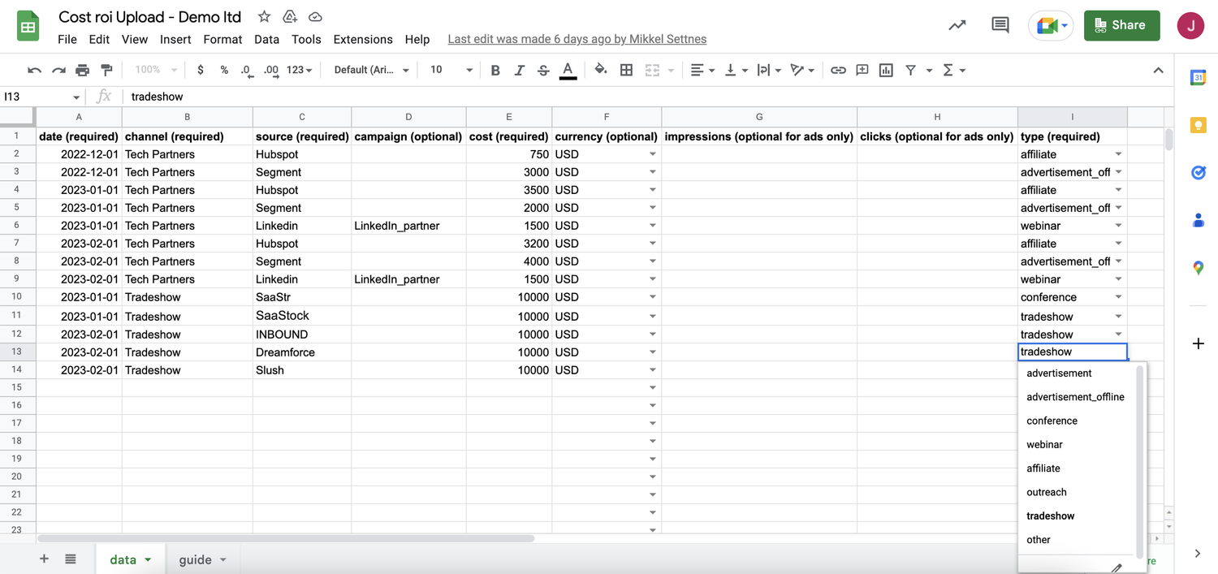Activate the Paint format tool

tap(106, 71)
